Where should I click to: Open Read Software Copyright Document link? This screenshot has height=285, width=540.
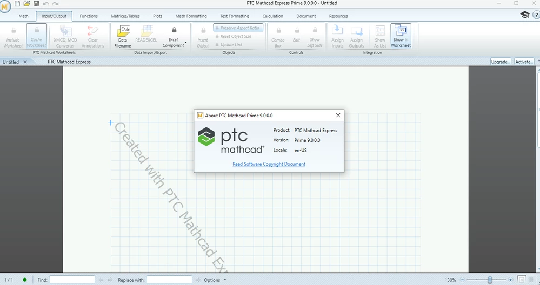(x=269, y=164)
